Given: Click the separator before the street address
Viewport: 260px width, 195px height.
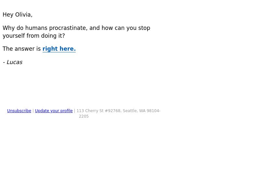Looking at the screenshot, I should coord(75,111).
